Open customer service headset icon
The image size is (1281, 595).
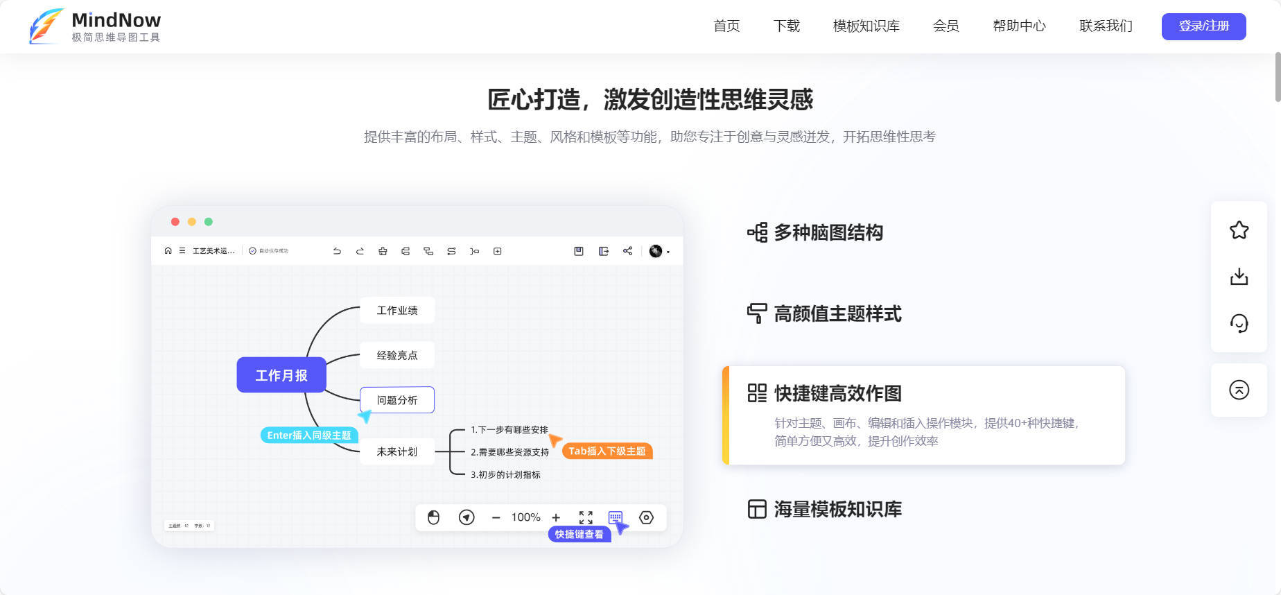[x=1239, y=323]
